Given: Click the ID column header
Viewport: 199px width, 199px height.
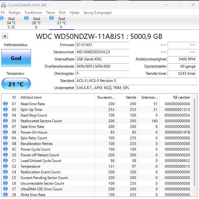Looking at the screenshot, I should 14,97.
